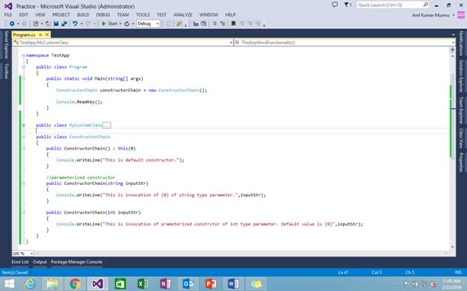Open the ANALYZE menu
Viewport: 467px width, 291px height.
[183, 15]
